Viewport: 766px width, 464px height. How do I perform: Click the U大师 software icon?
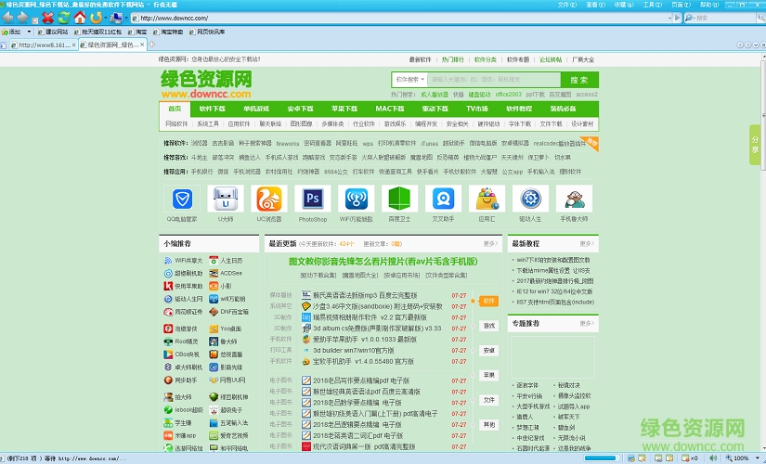225,199
